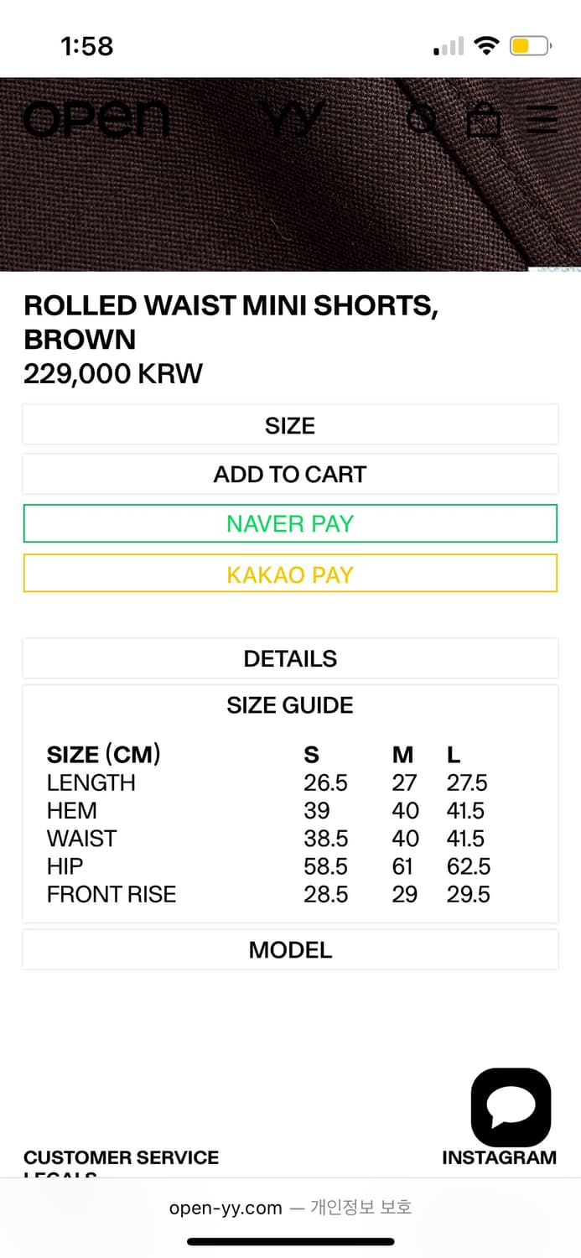
Task: Tap the battery indicator icon
Action: pos(530,45)
